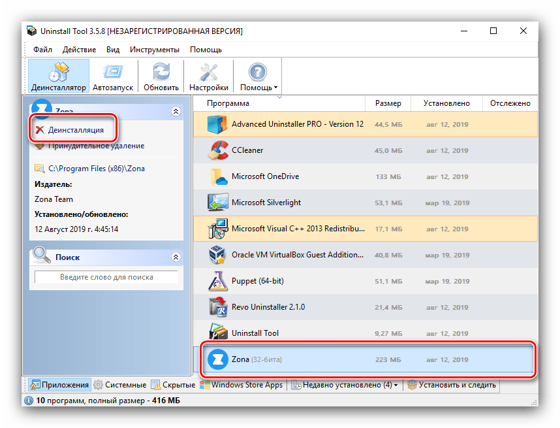Click the 223 МБ size of Zona
The image size is (560, 428).
pyautogui.click(x=388, y=359)
